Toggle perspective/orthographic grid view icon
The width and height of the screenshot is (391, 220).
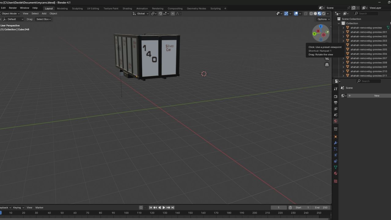(327, 65)
